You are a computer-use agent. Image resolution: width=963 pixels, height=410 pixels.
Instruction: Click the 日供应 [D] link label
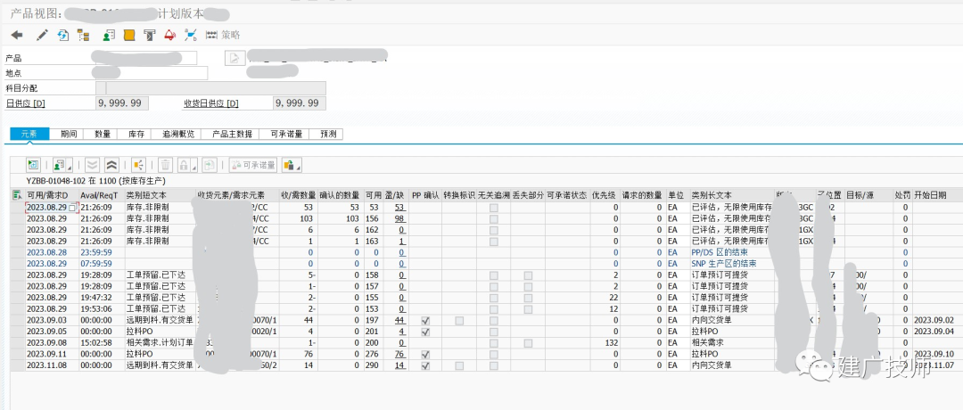point(25,103)
